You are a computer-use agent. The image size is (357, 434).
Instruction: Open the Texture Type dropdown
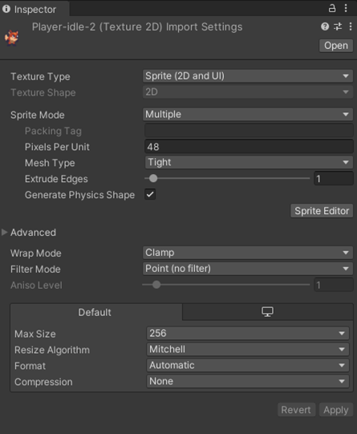click(248, 76)
